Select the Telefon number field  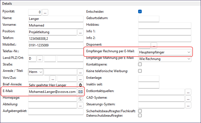tap(56, 39)
